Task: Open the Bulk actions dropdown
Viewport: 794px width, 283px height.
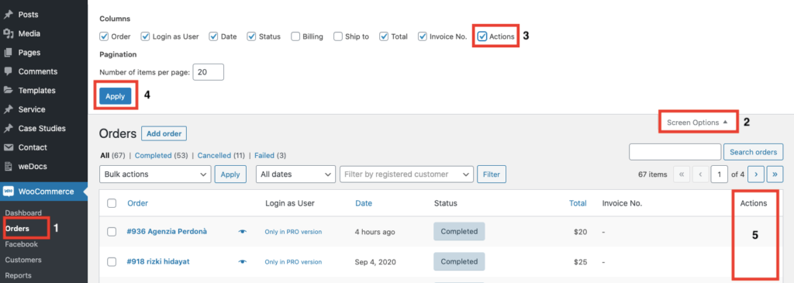Action: (x=155, y=174)
